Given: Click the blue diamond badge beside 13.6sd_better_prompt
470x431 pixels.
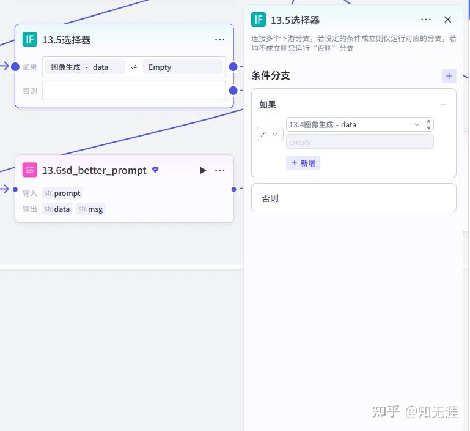Looking at the screenshot, I should 155,170.
